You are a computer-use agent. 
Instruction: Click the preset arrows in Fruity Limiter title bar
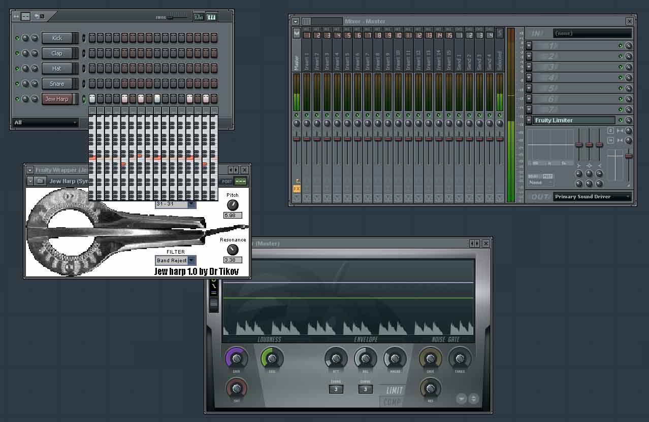(x=475, y=243)
